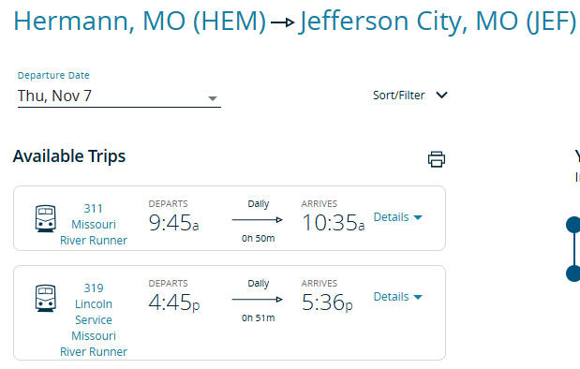Click the Sort/Filter label
Image resolution: width=580 pixels, height=369 pixels.
click(x=398, y=96)
